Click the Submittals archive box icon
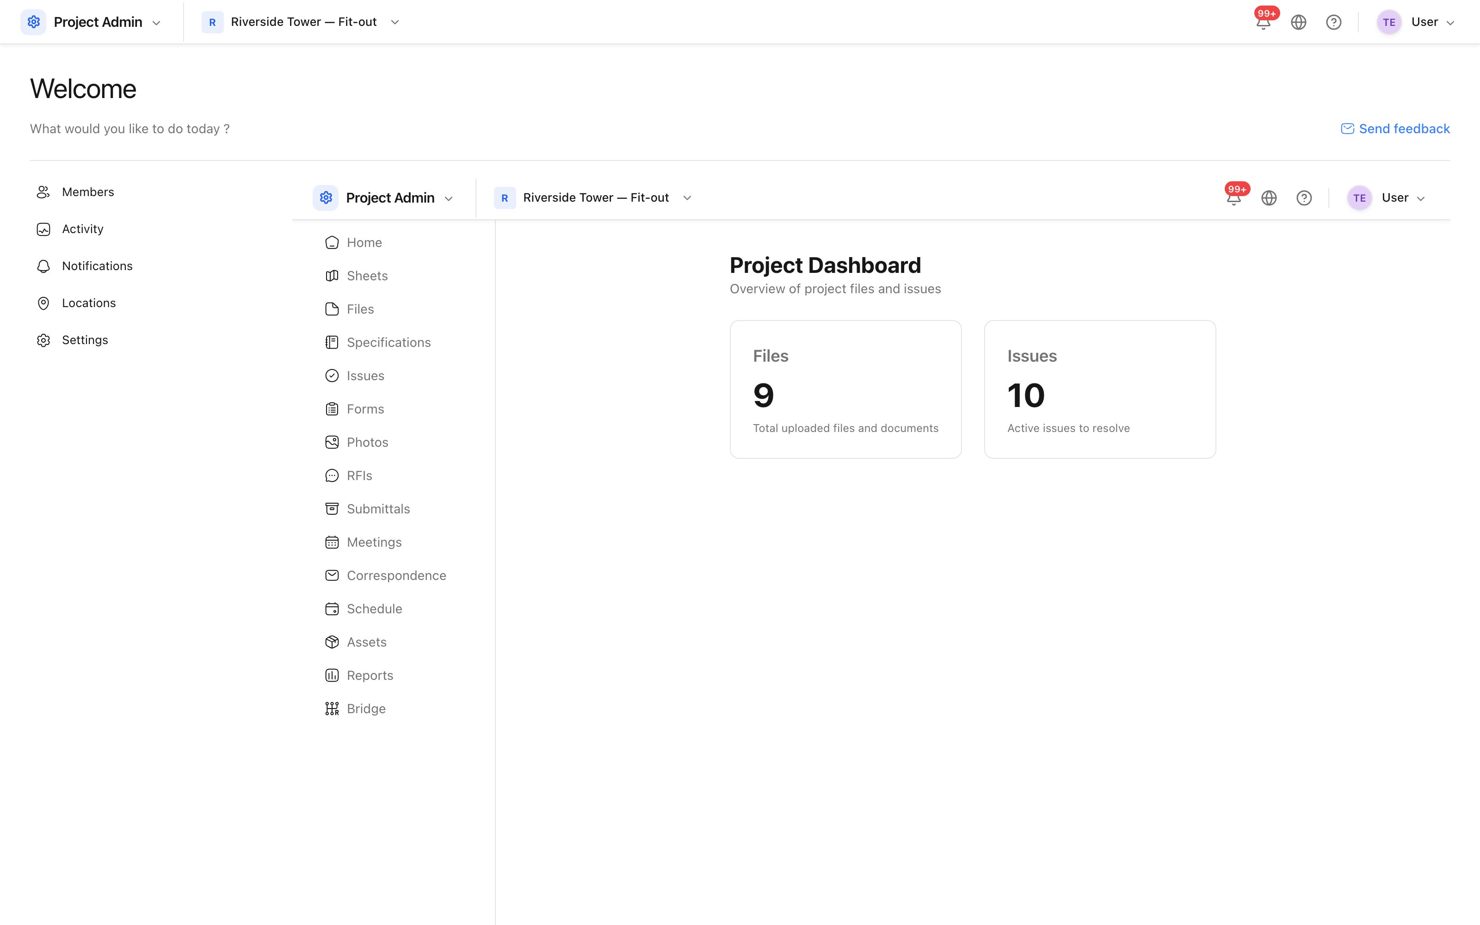Image resolution: width=1480 pixels, height=925 pixels. (332, 509)
